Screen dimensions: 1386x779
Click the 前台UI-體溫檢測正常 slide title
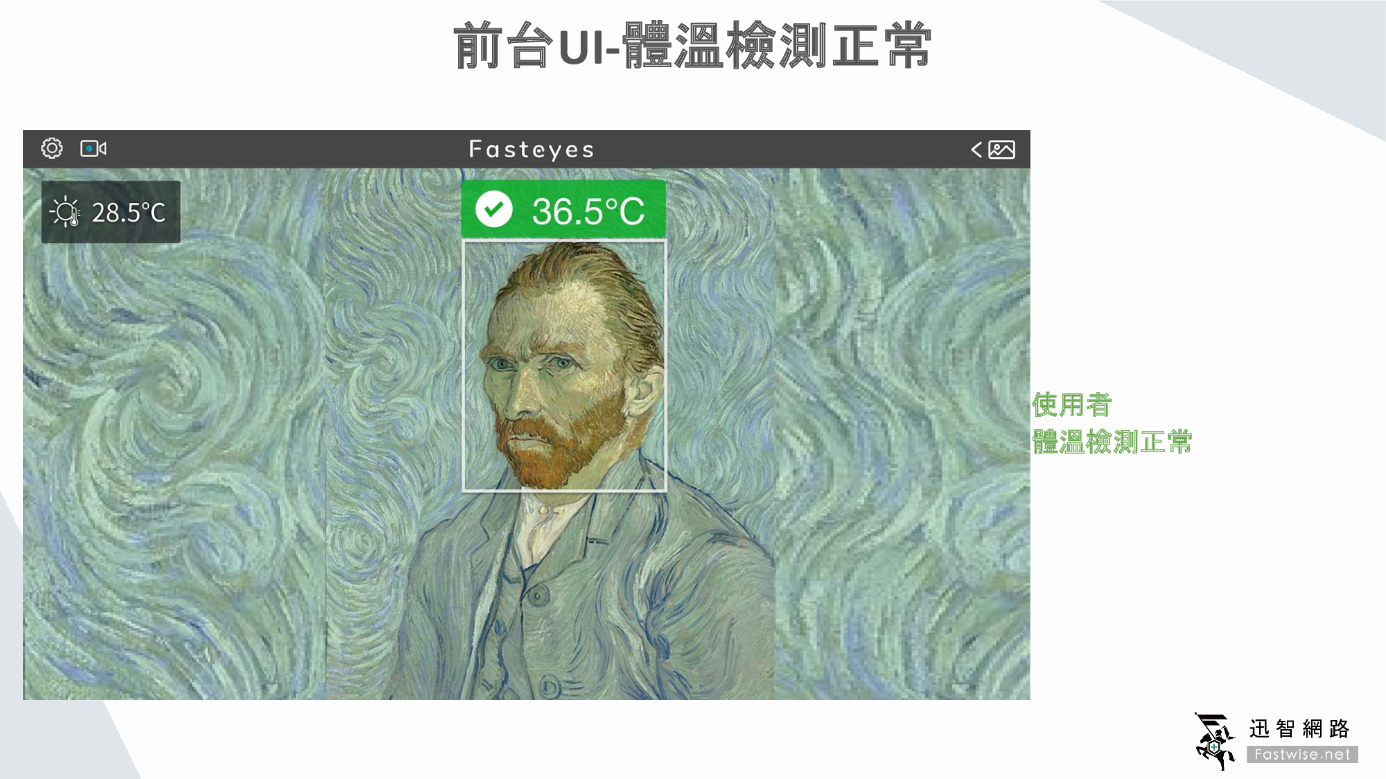coord(692,46)
